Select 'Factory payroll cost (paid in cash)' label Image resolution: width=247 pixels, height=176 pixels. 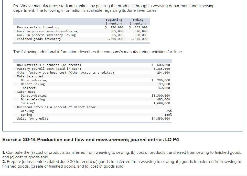[49, 69]
